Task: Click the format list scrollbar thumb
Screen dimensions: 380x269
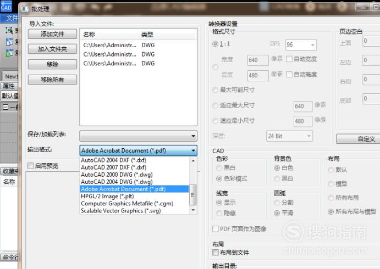Action: point(193,195)
